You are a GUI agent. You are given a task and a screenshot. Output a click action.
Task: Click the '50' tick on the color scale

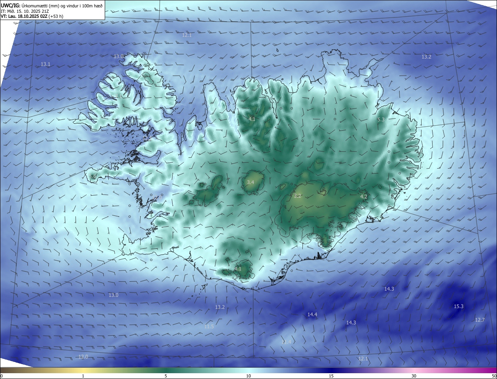[x=494, y=376]
